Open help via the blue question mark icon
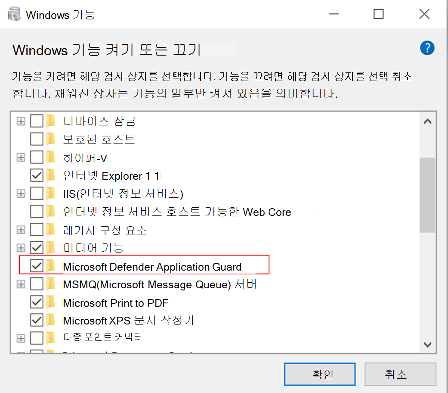 click(x=427, y=48)
